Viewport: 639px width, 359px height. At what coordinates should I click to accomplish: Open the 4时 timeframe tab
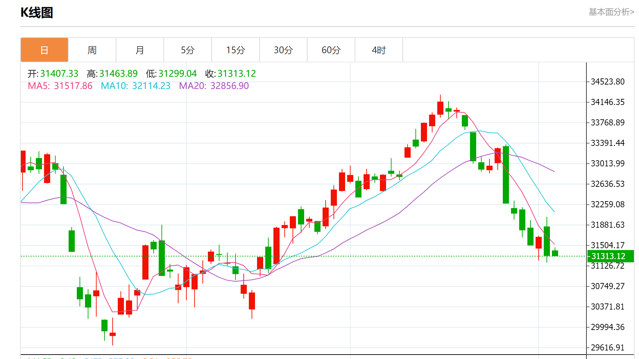click(x=379, y=50)
